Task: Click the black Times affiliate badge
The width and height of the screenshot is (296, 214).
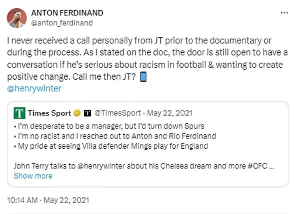Action: [87, 113]
